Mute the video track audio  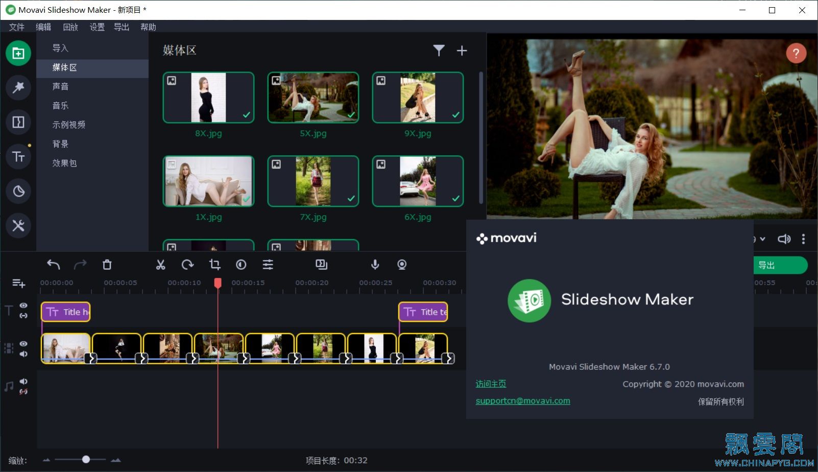(x=23, y=354)
